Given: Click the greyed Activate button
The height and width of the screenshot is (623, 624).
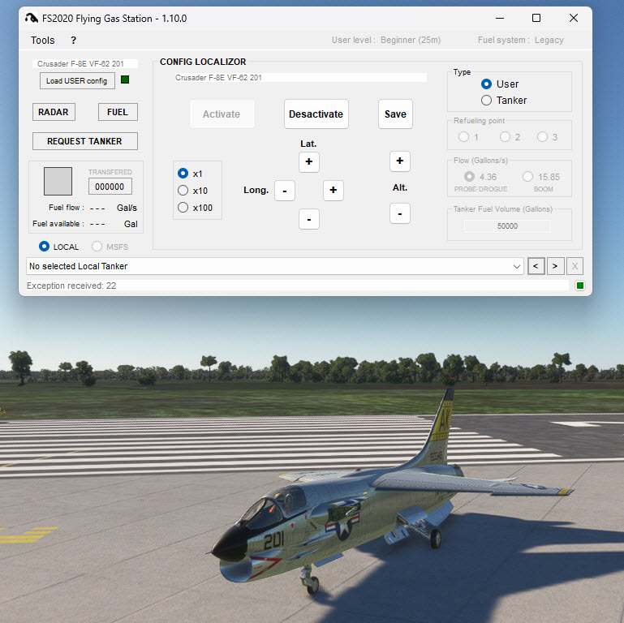Looking at the screenshot, I should pos(222,114).
